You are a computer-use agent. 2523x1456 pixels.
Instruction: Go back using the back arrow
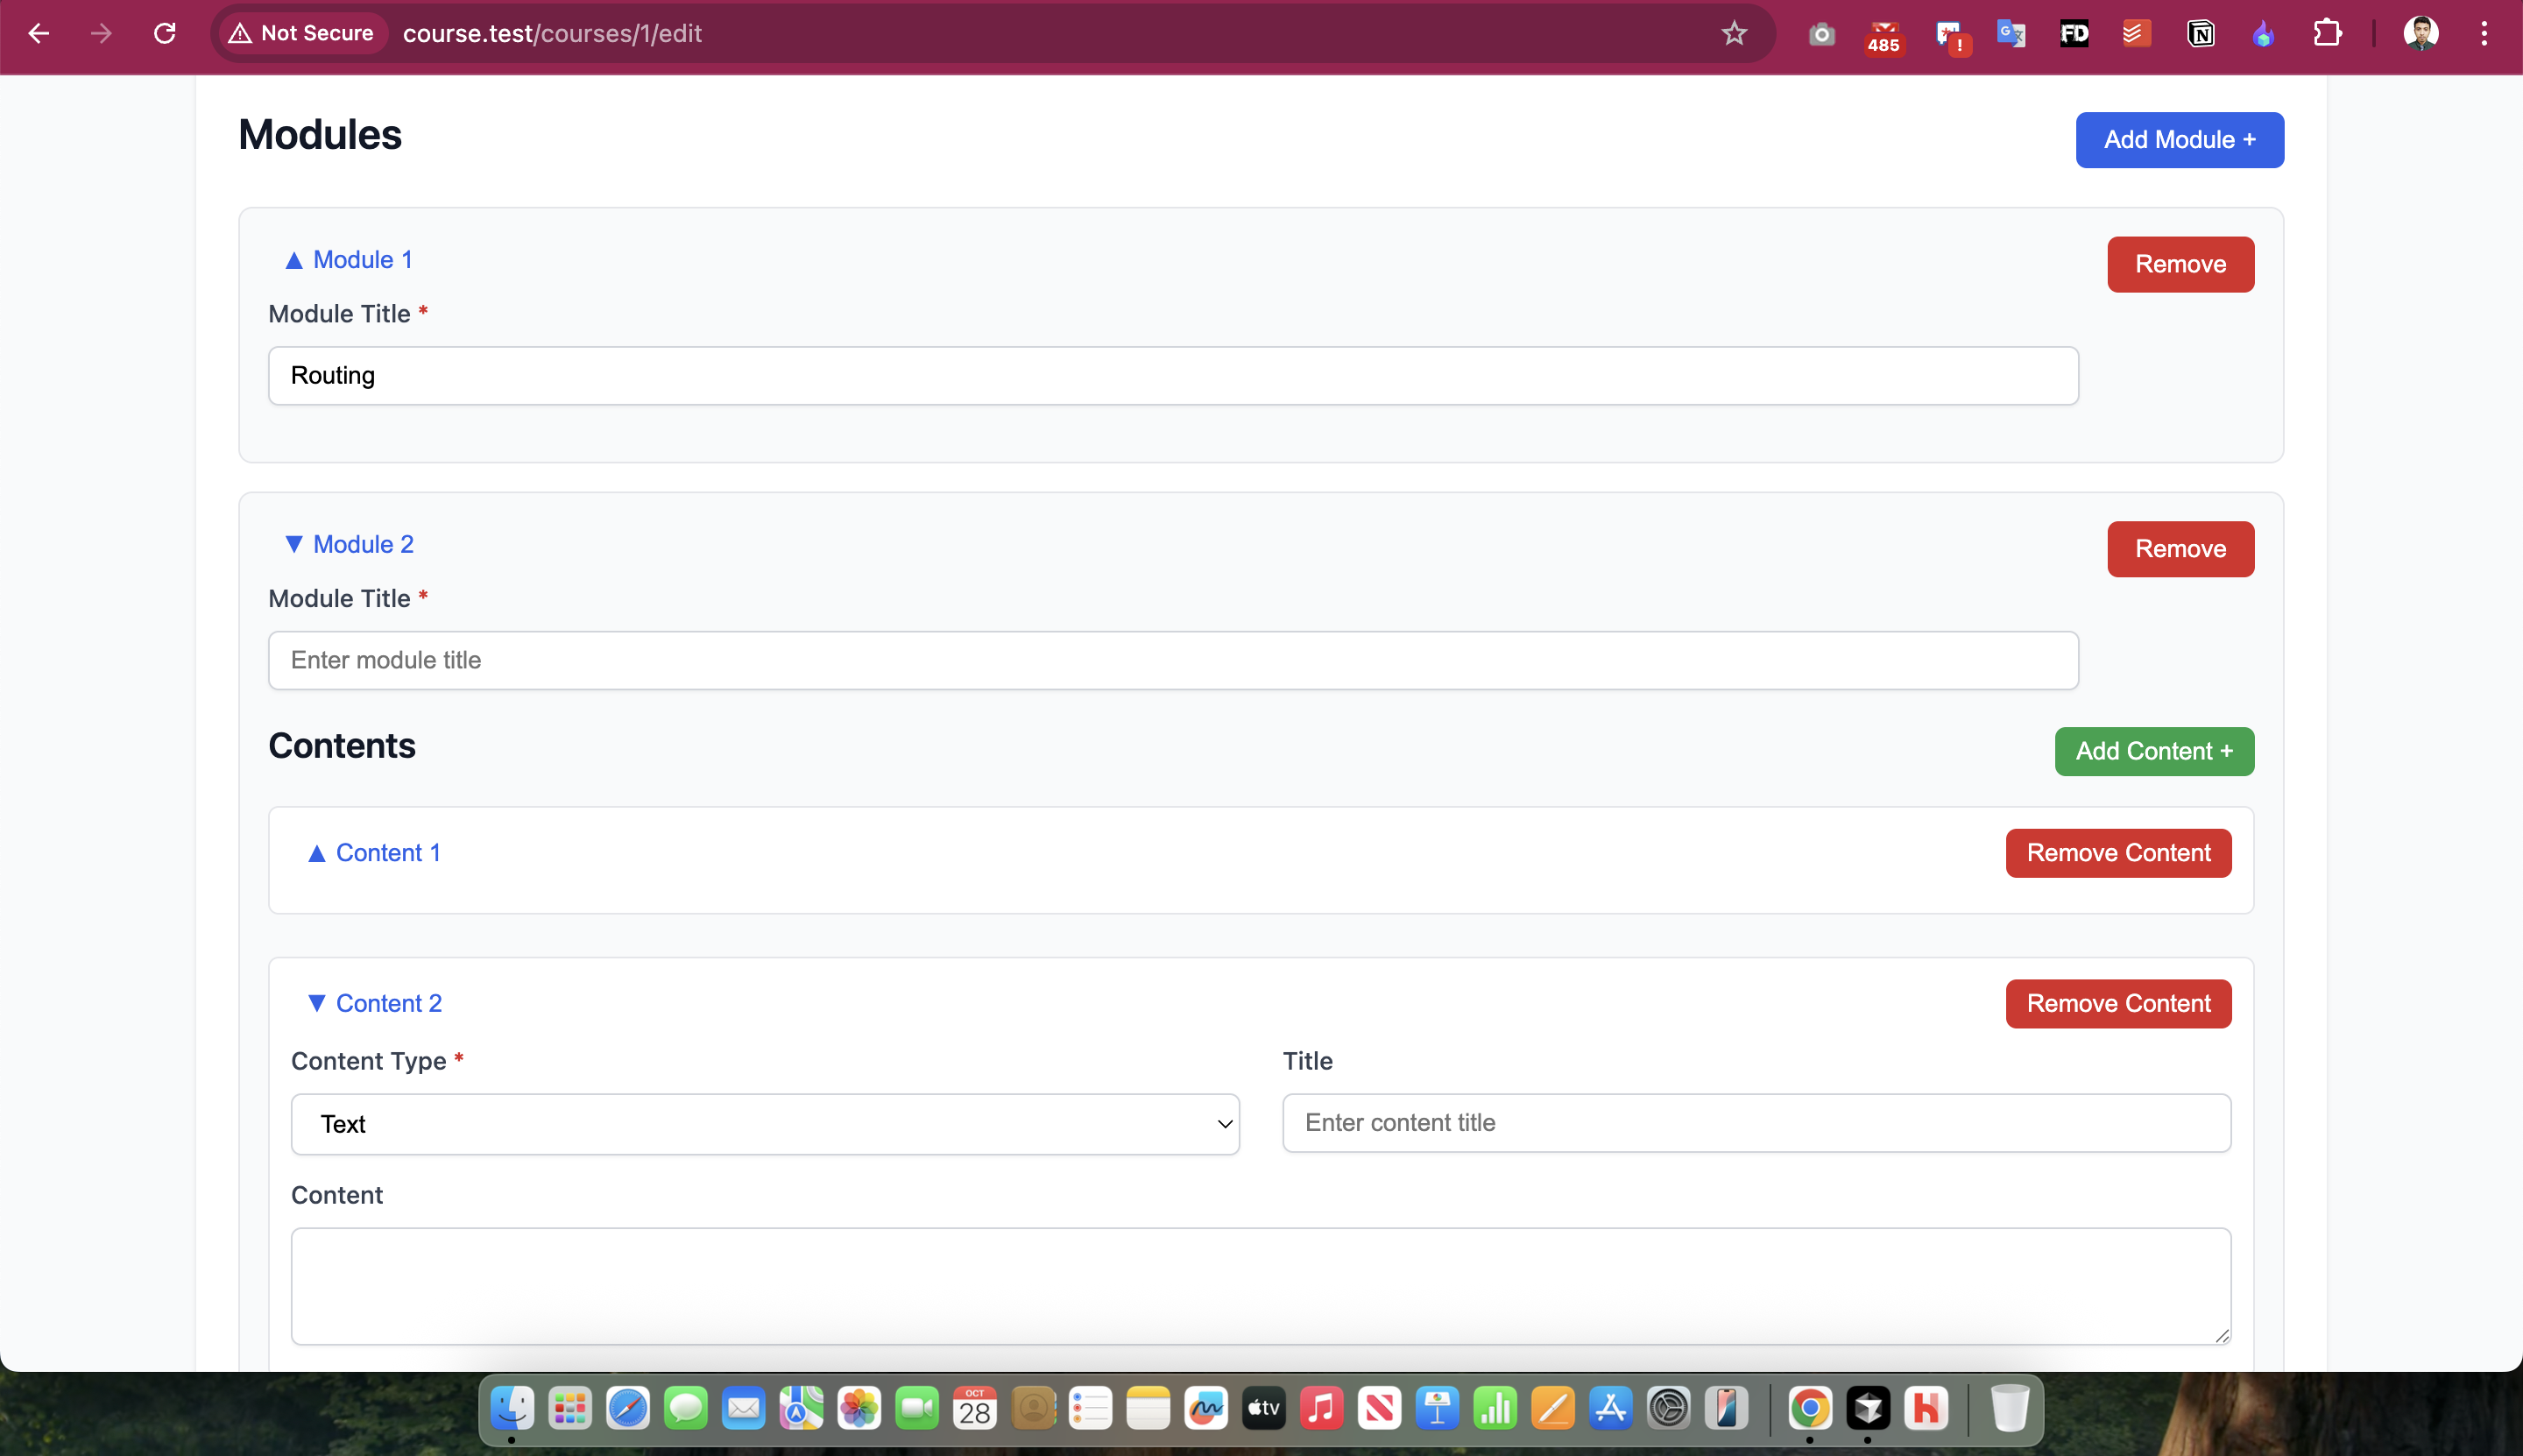[x=39, y=33]
